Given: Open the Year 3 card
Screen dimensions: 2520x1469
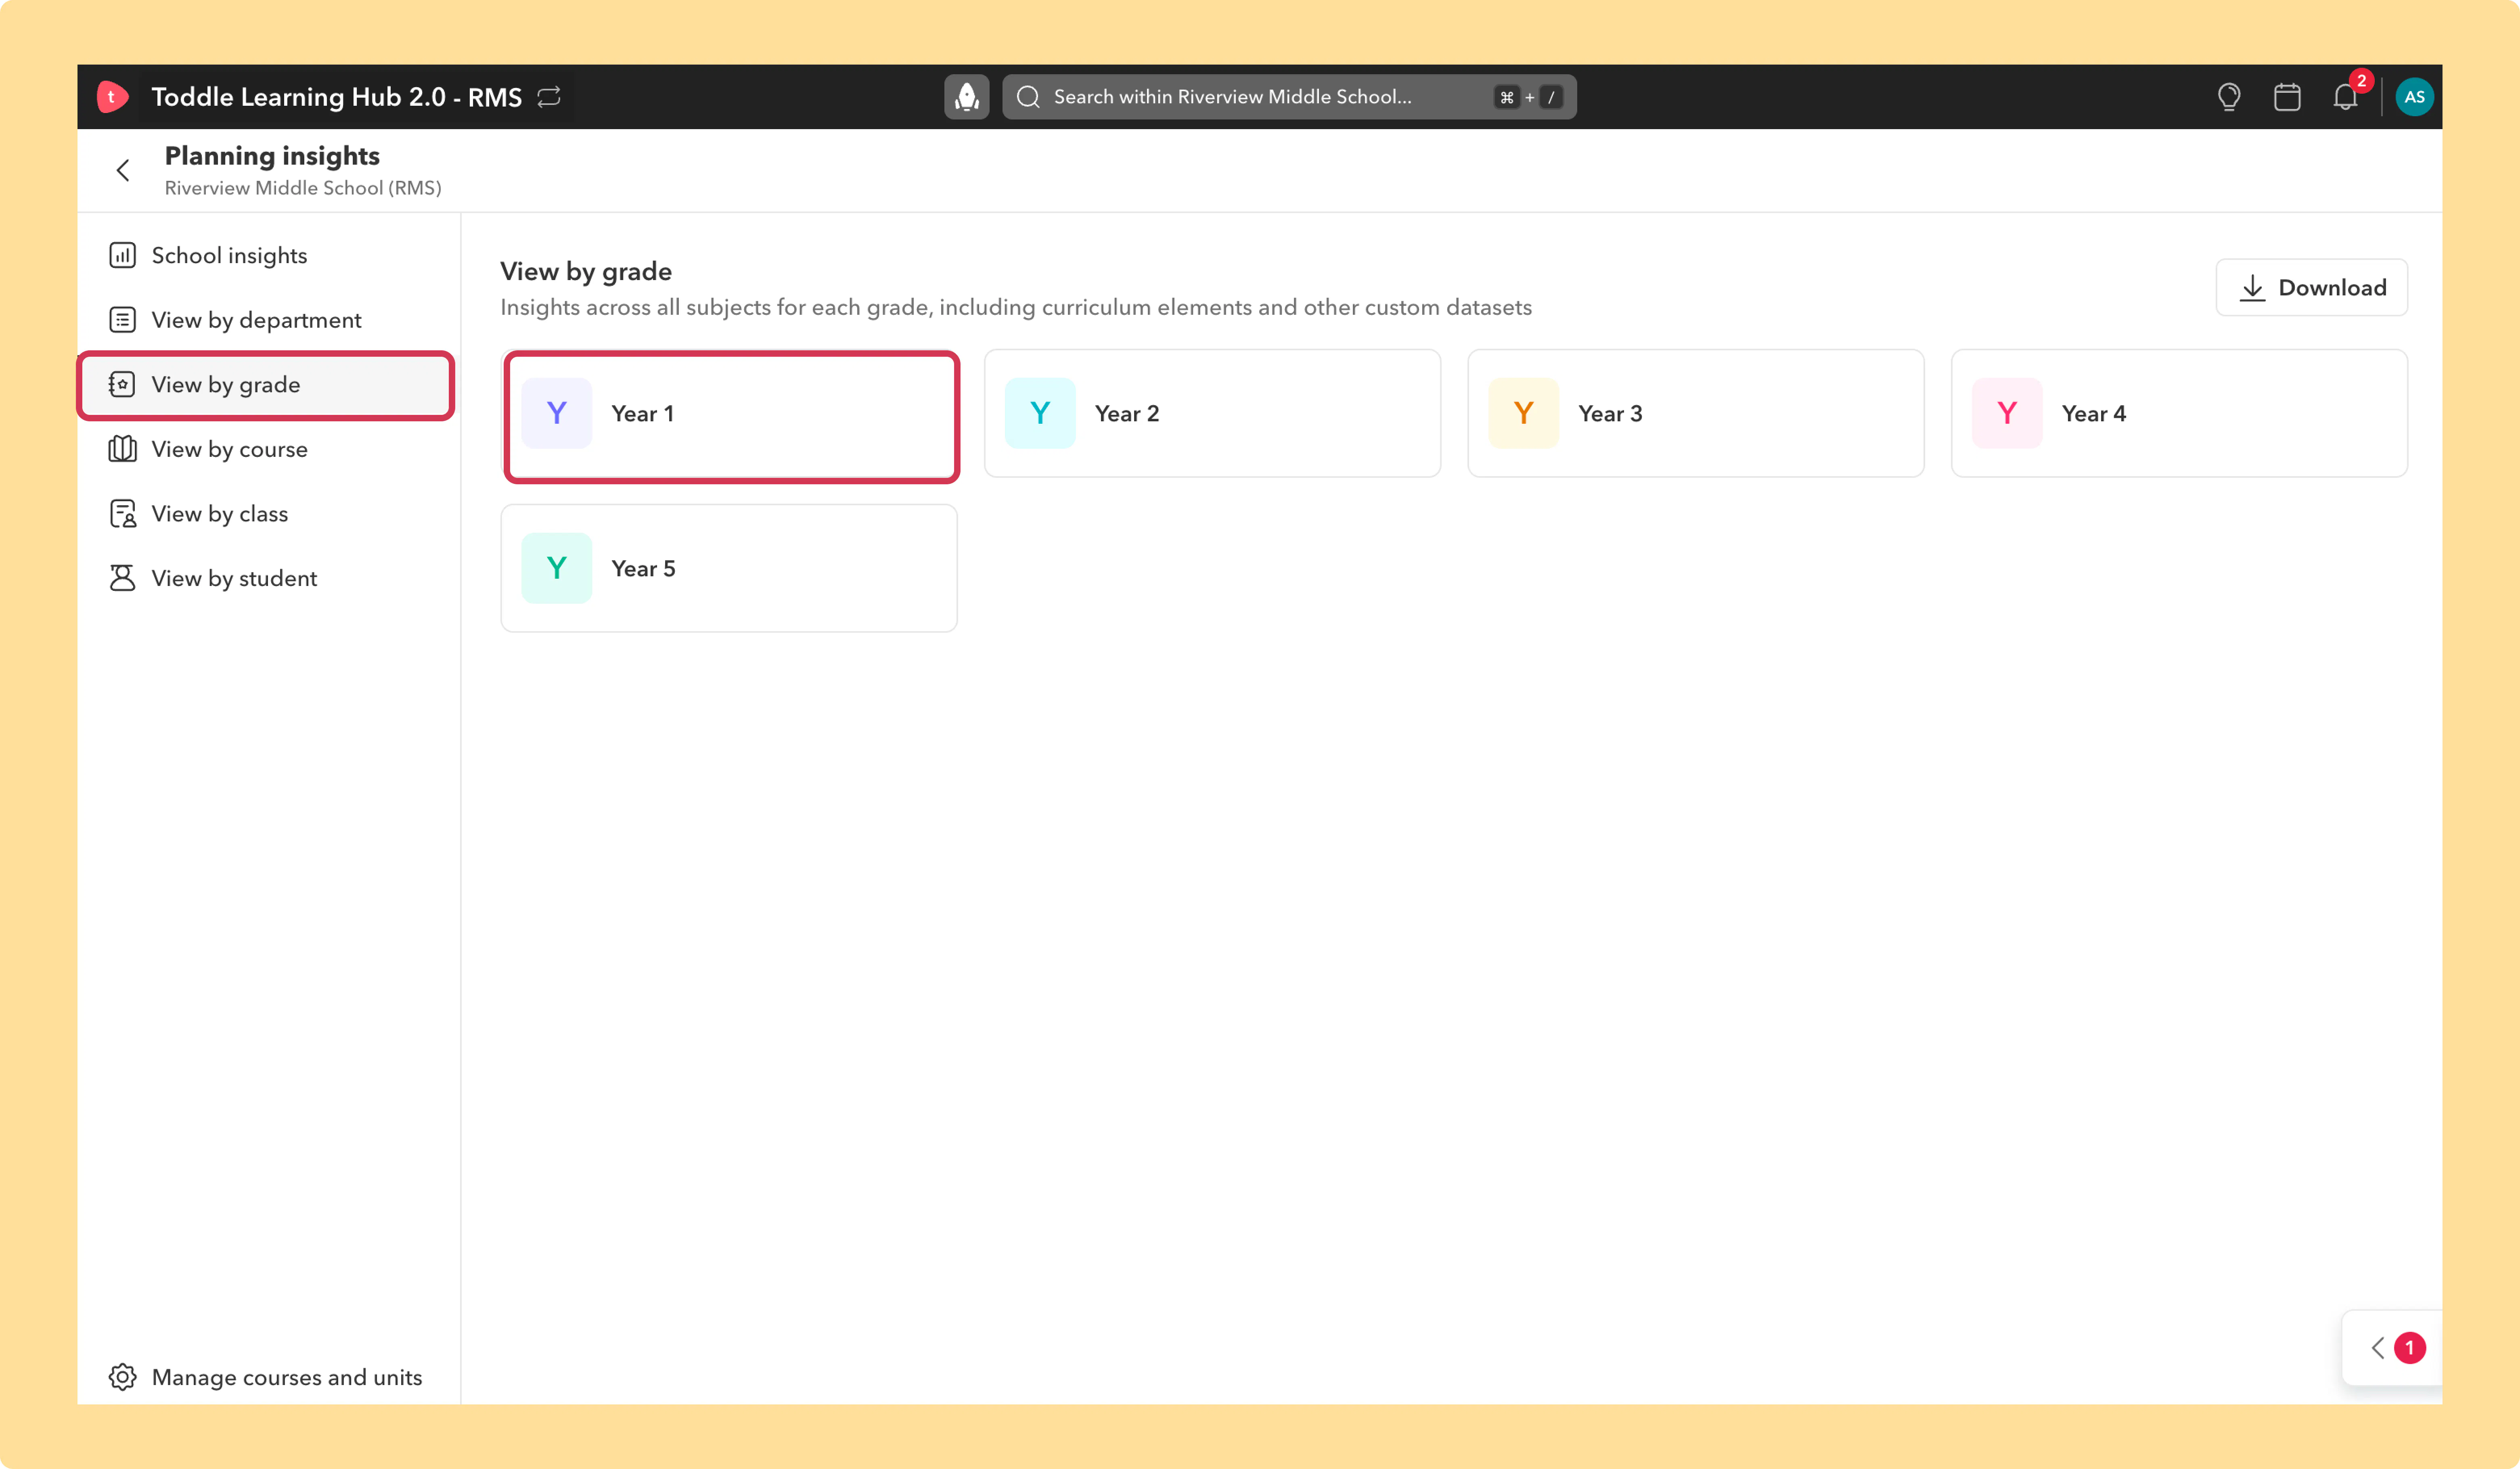Looking at the screenshot, I should pos(1696,413).
